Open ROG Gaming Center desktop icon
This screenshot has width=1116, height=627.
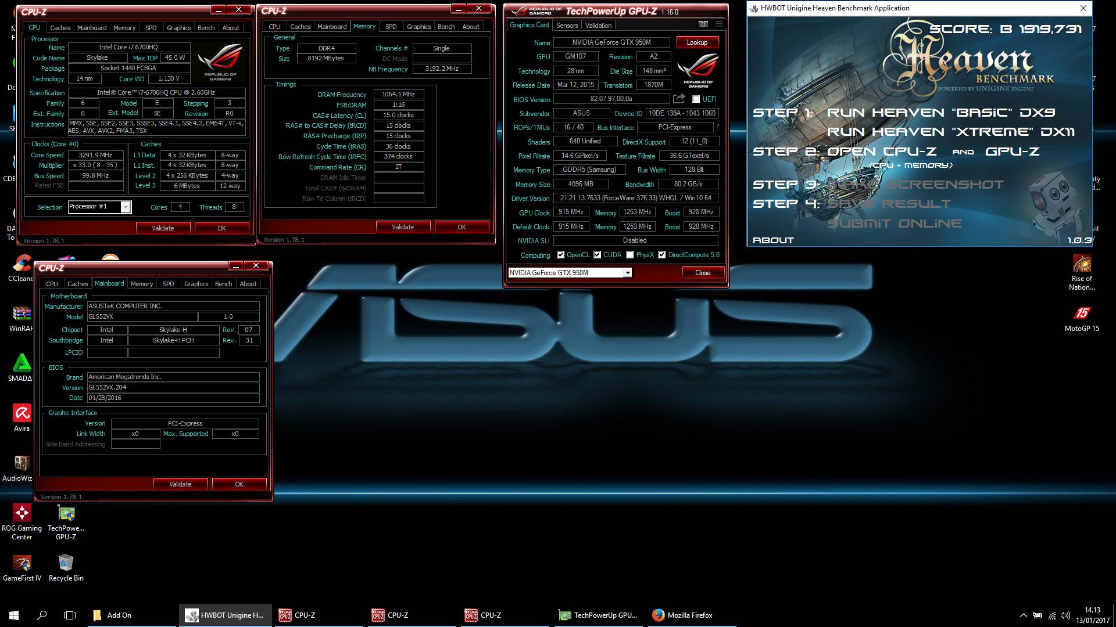(x=22, y=522)
